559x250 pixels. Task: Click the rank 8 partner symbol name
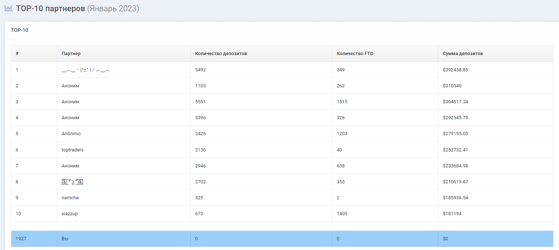click(x=73, y=182)
